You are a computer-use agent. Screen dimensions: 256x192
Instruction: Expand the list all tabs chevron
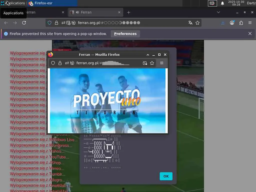[x=218, y=12]
